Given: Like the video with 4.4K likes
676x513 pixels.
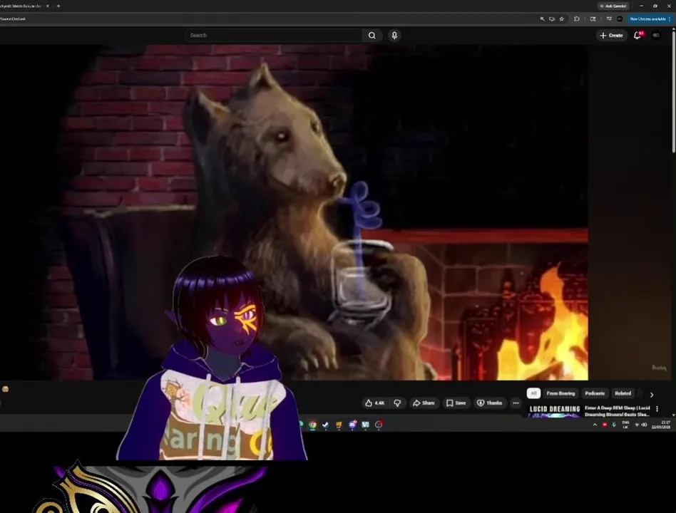Looking at the screenshot, I should point(374,403).
